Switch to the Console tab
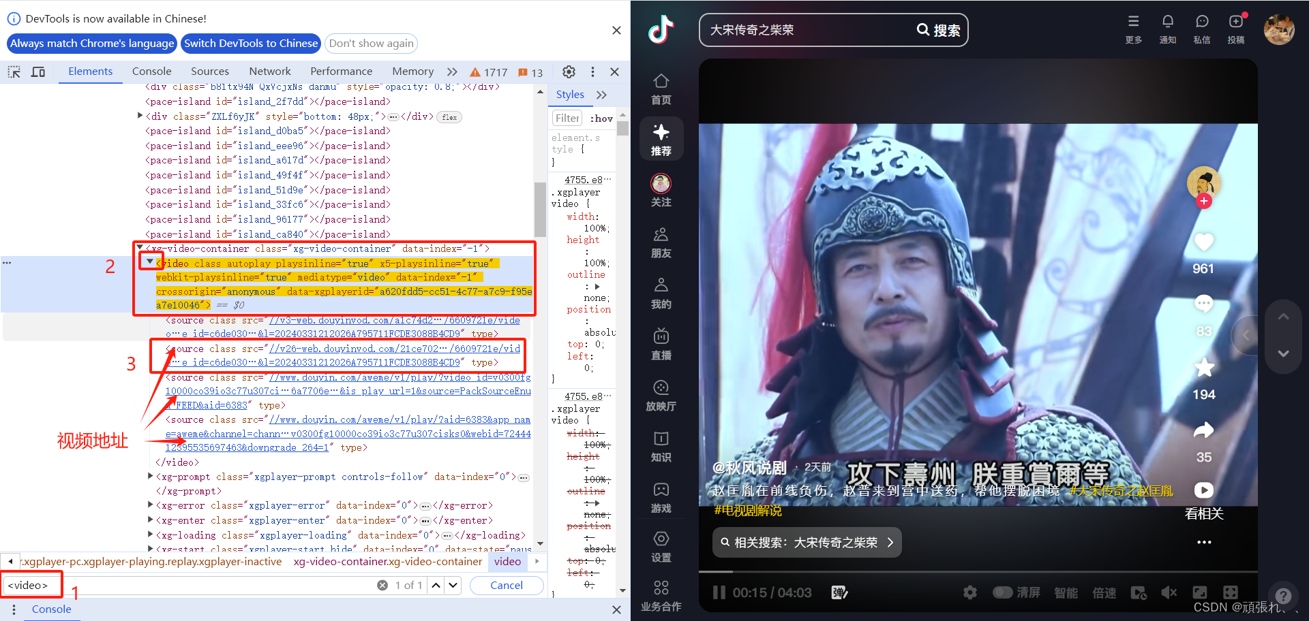This screenshot has height=621, width=1309. pyautogui.click(x=152, y=71)
